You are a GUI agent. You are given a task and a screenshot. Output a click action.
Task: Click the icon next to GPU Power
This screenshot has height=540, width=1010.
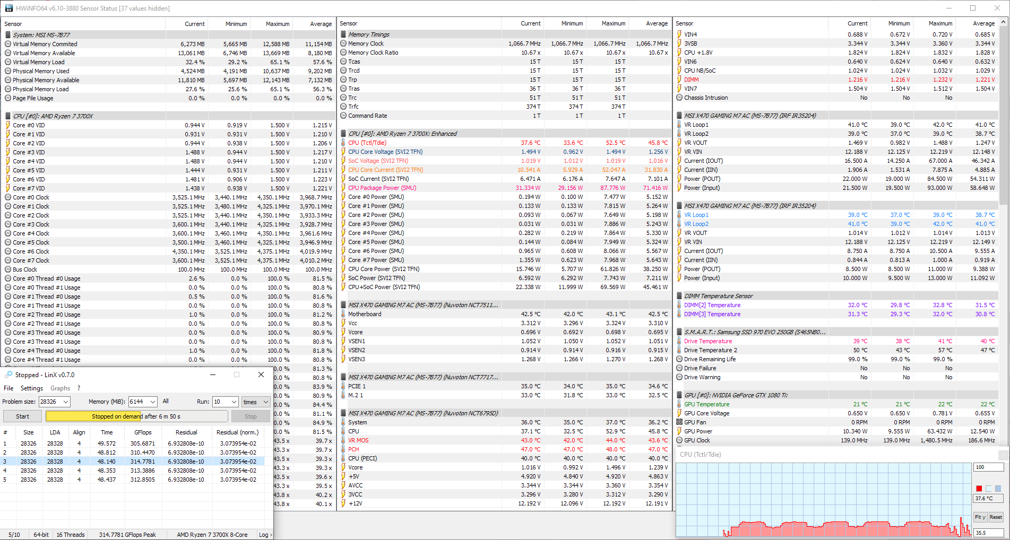pos(679,431)
